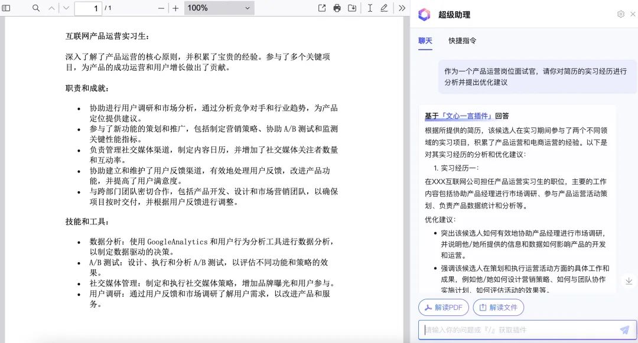Click the page number input box
The image size is (638, 343).
[88, 8]
